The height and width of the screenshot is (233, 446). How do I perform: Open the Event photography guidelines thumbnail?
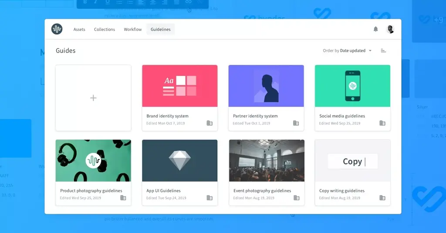tap(266, 160)
